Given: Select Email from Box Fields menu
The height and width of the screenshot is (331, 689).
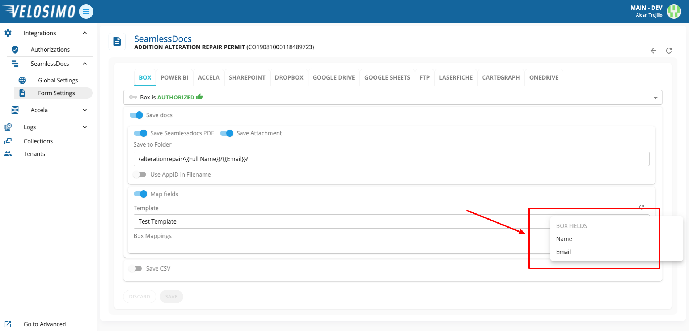Looking at the screenshot, I should [617, 252].
